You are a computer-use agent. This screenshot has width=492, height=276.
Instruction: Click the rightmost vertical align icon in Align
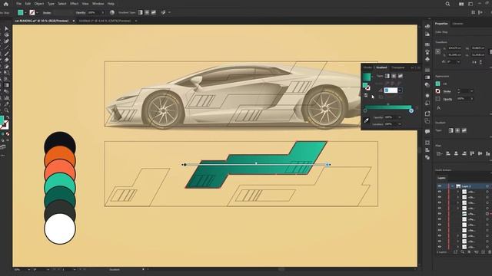[x=487, y=153]
